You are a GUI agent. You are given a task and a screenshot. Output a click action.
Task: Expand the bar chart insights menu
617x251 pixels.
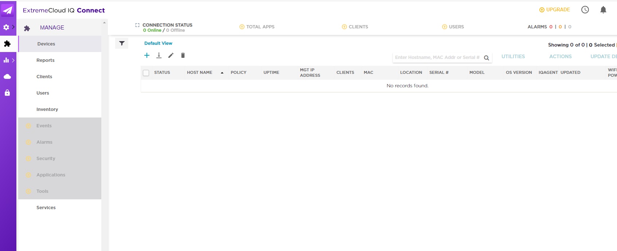pyautogui.click(x=8, y=60)
